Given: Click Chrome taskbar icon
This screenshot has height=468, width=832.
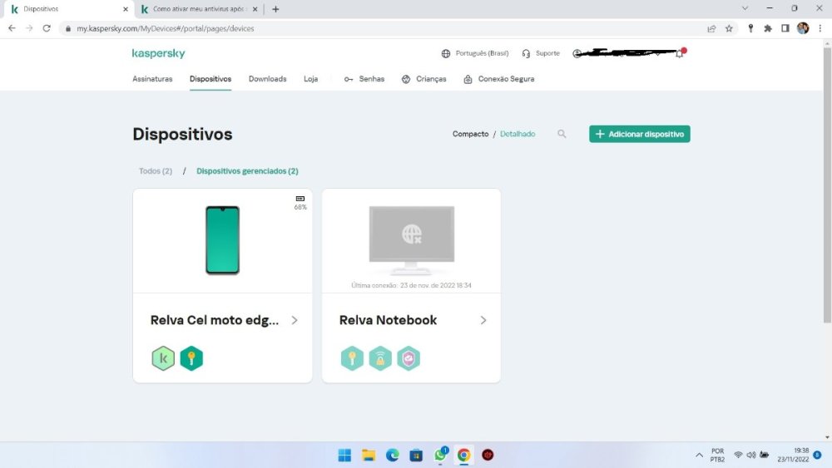Looking at the screenshot, I should click(463, 455).
